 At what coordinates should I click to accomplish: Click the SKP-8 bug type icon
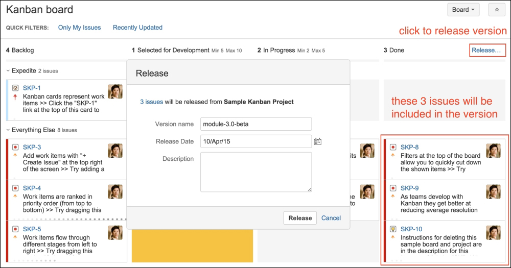(393, 147)
